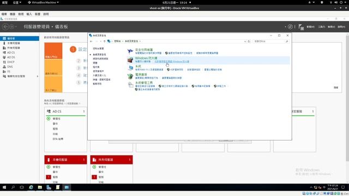Open Security and Maintenance heading link
The height and width of the screenshot is (196, 349).
[x=144, y=50]
